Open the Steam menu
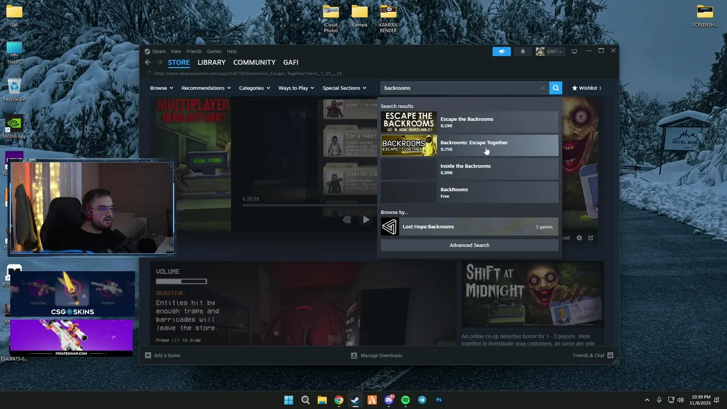This screenshot has height=409, width=727. (158, 51)
